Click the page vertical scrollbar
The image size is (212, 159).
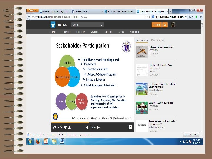tap(202, 76)
